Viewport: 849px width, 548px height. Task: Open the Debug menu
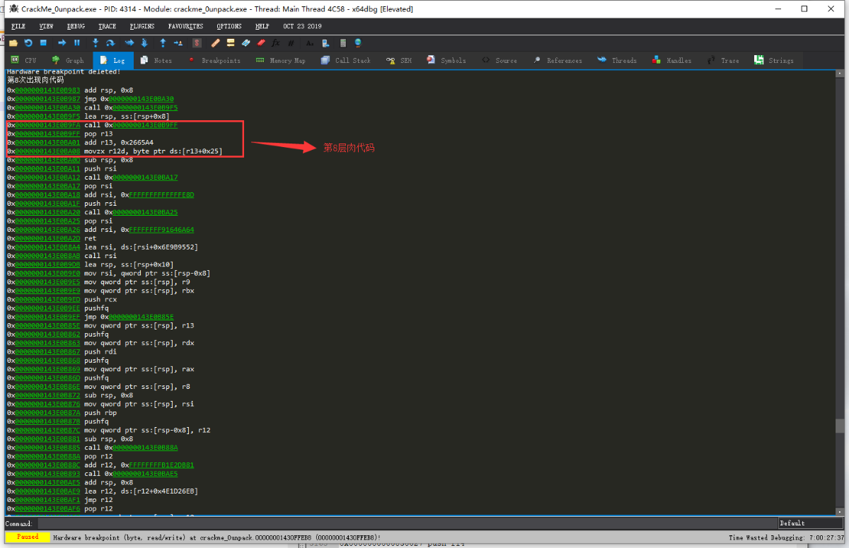76,26
